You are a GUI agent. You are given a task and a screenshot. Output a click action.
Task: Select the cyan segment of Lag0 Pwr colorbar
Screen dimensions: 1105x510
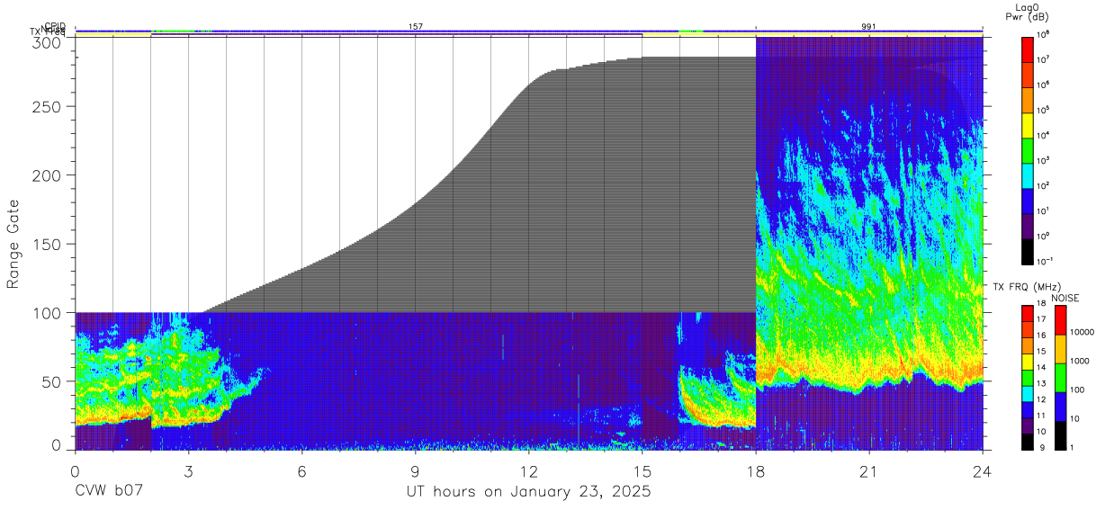point(1028,174)
